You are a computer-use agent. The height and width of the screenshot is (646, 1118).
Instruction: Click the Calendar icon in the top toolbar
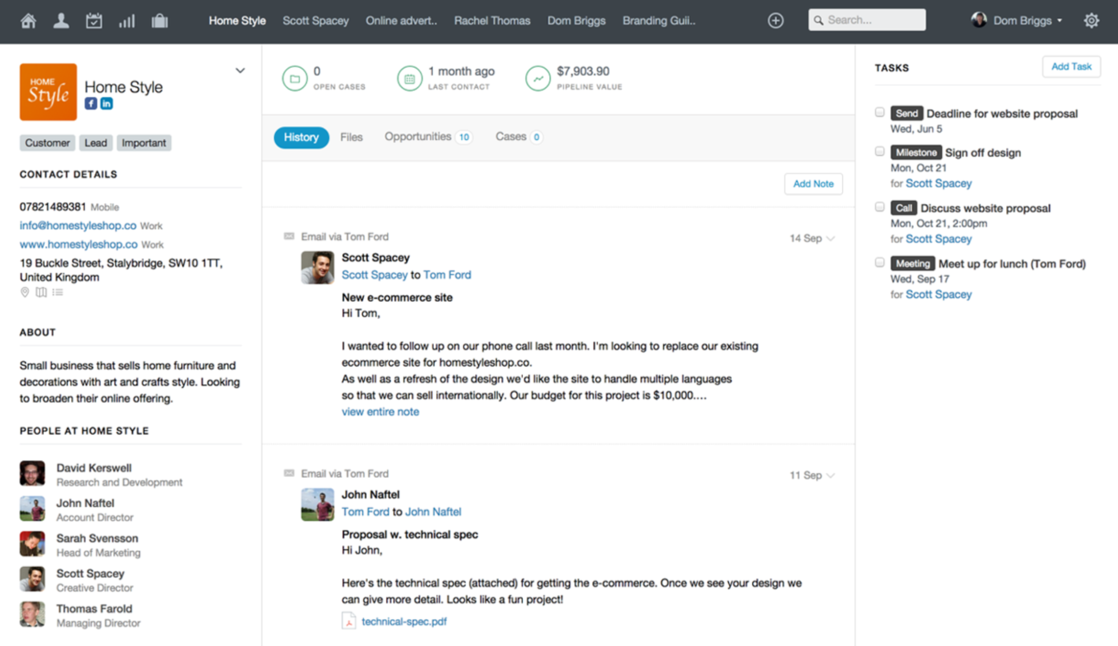93,19
